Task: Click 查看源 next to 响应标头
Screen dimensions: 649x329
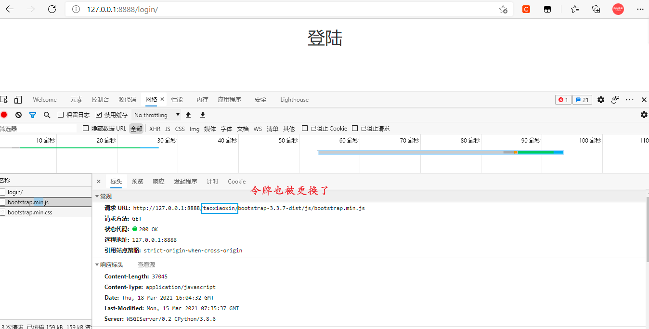Action: (146, 265)
